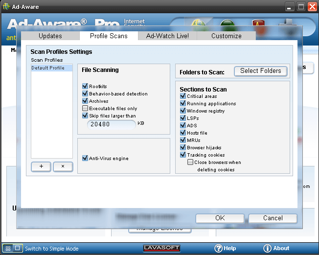Disable Behavior-based detection
Screen dimensions: 319x255
pos(85,93)
